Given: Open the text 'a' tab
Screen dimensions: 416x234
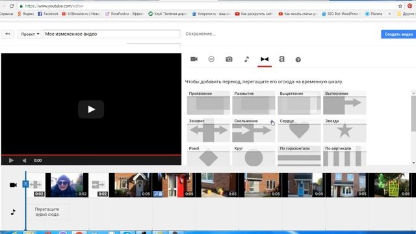Looking at the screenshot, I should tap(281, 59).
